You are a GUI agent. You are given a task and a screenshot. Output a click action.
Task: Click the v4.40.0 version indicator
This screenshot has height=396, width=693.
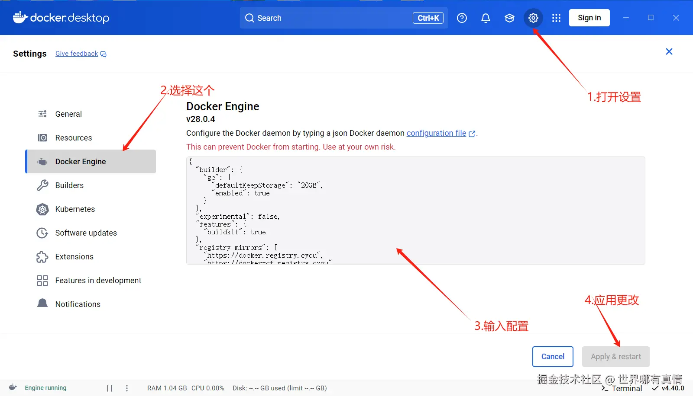tap(668, 388)
